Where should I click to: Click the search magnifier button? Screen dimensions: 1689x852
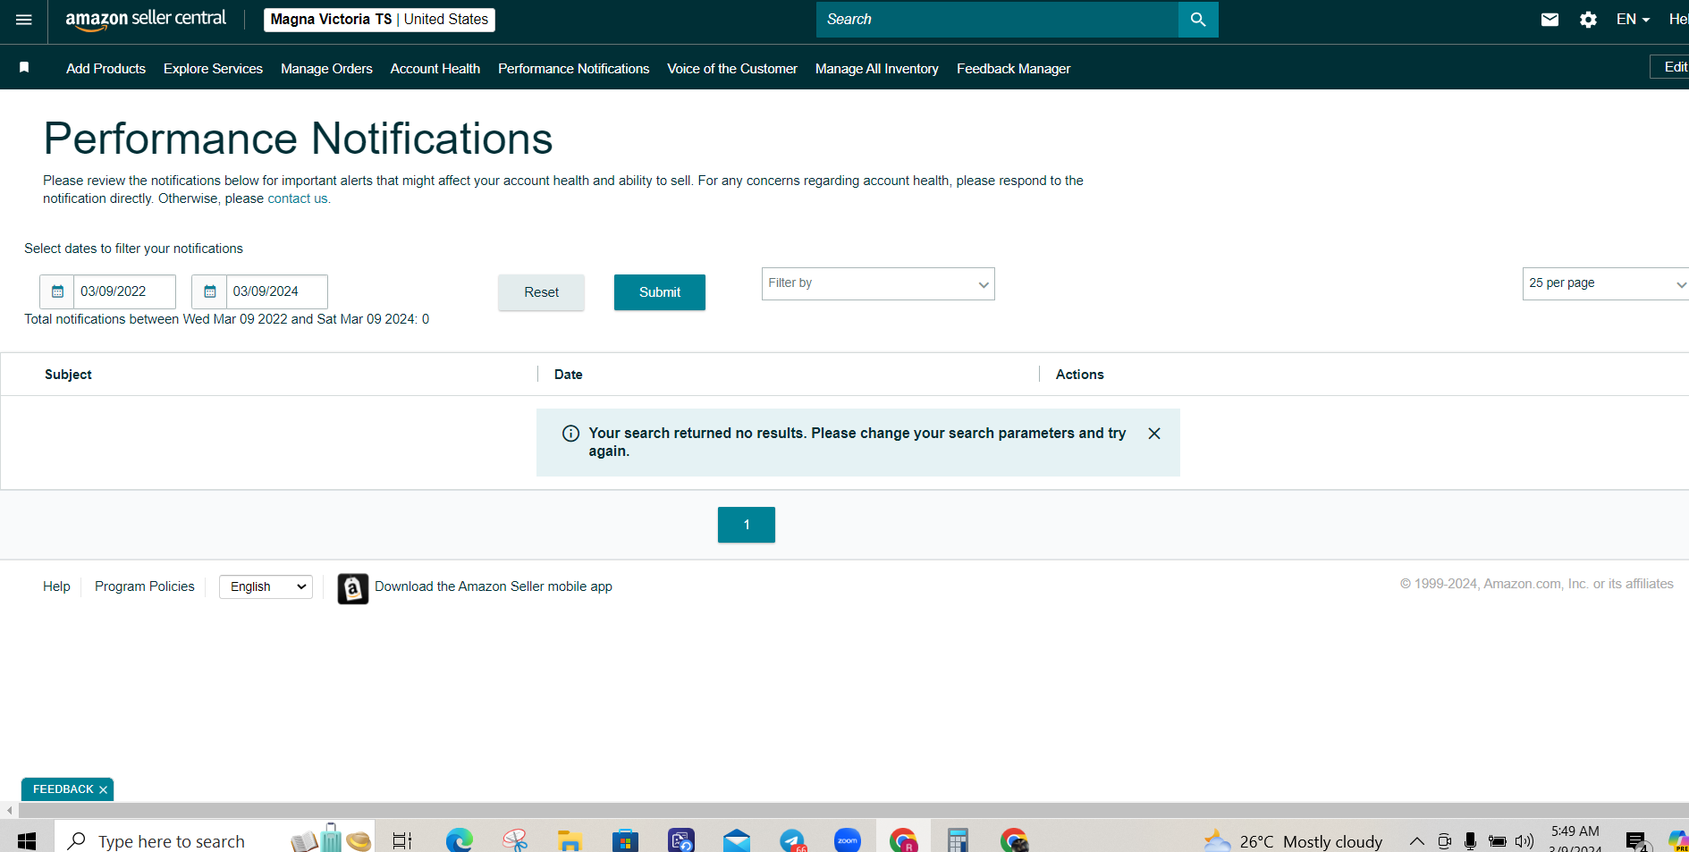click(1198, 20)
